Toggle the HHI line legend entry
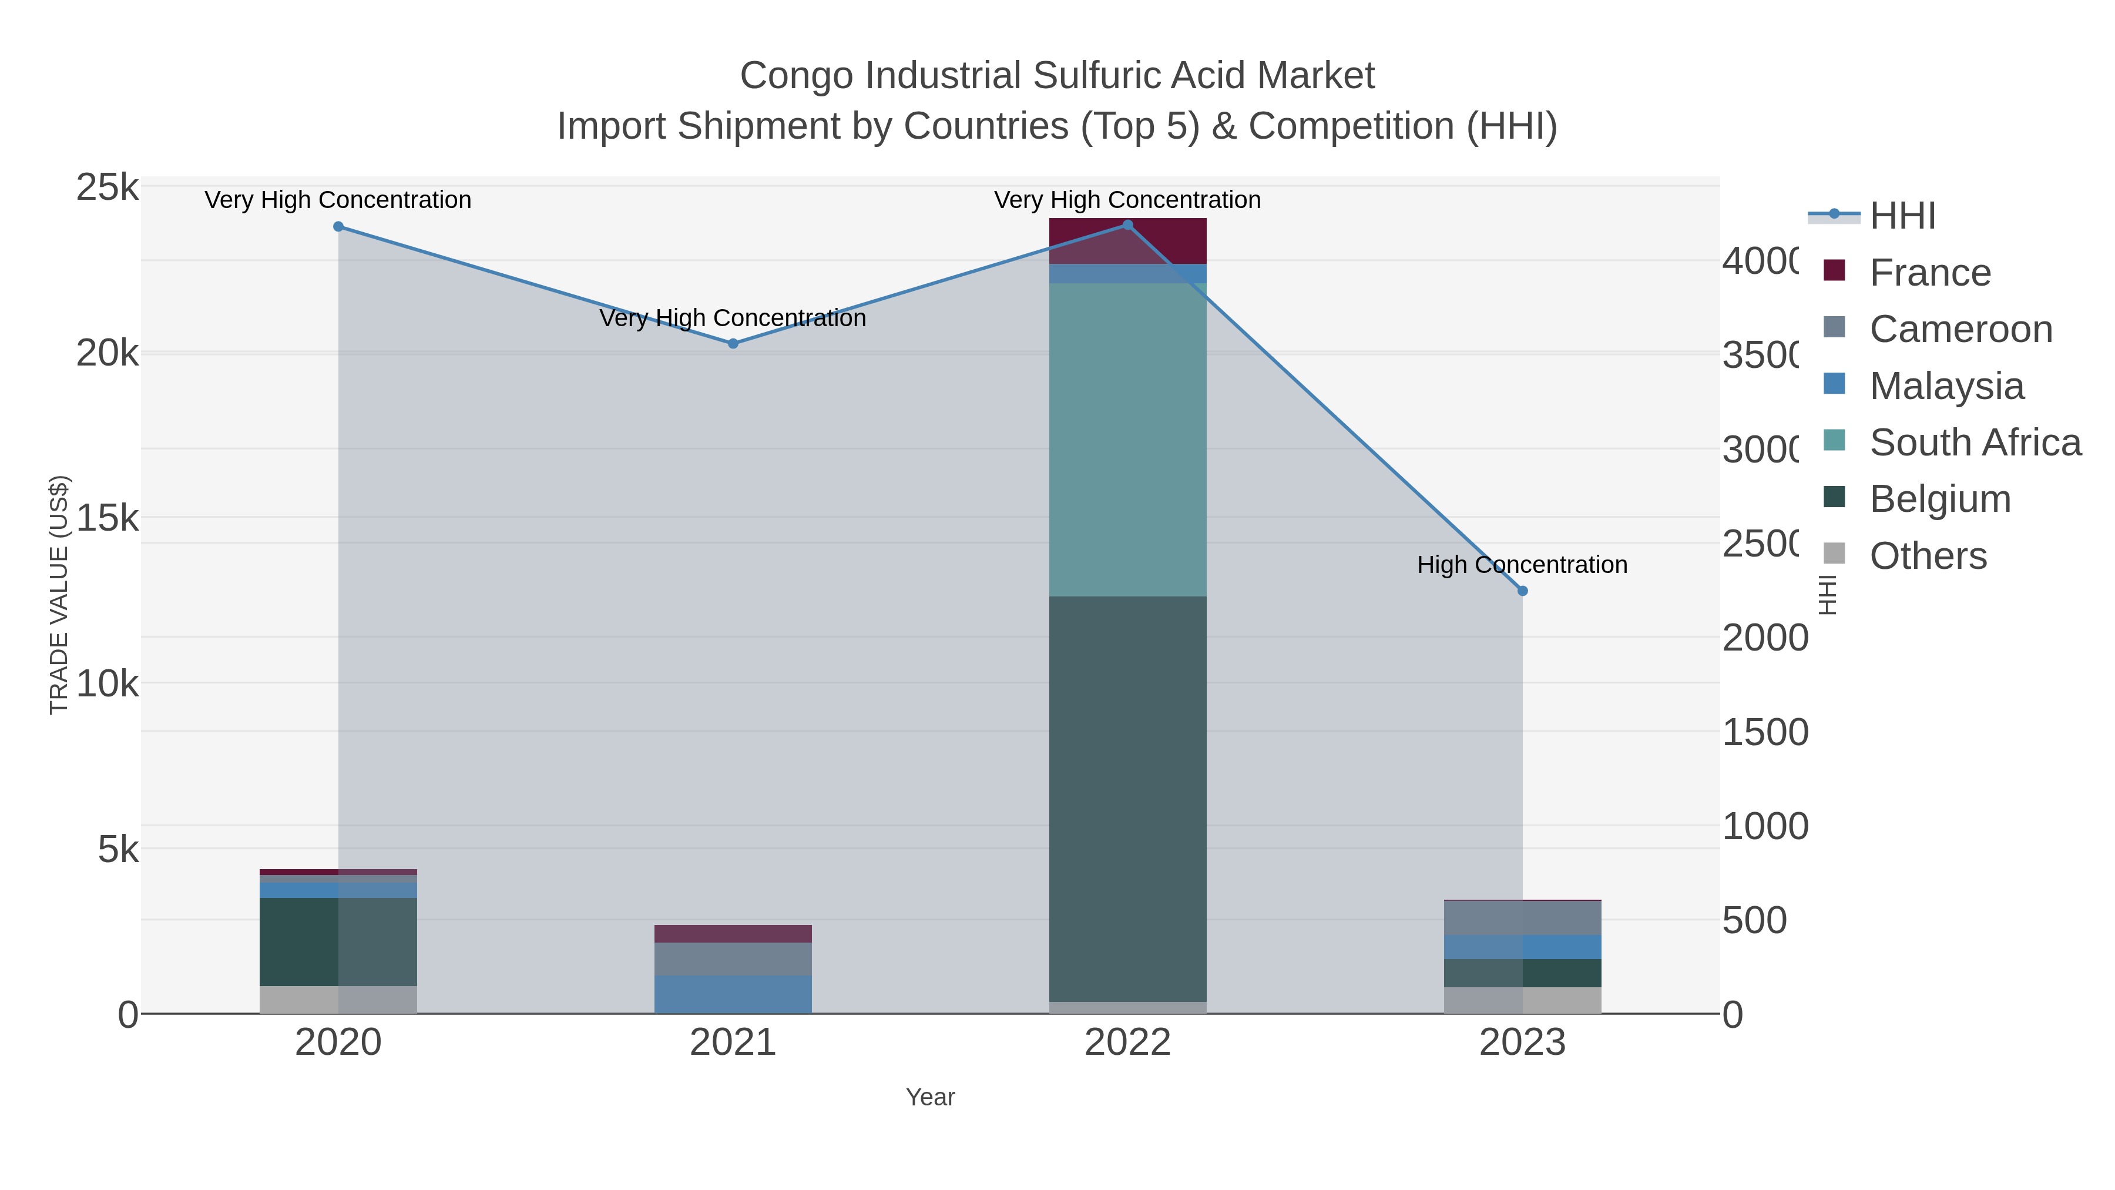 click(x=1872, y=216)
